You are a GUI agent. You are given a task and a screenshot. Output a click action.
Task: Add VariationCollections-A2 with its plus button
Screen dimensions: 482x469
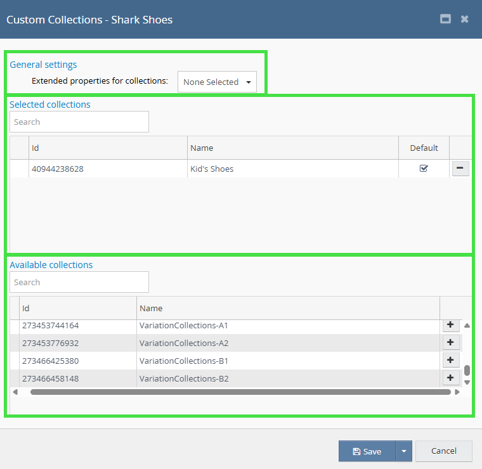coord(451,342)
